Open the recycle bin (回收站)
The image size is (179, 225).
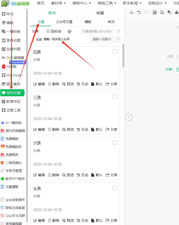[54, 31]
